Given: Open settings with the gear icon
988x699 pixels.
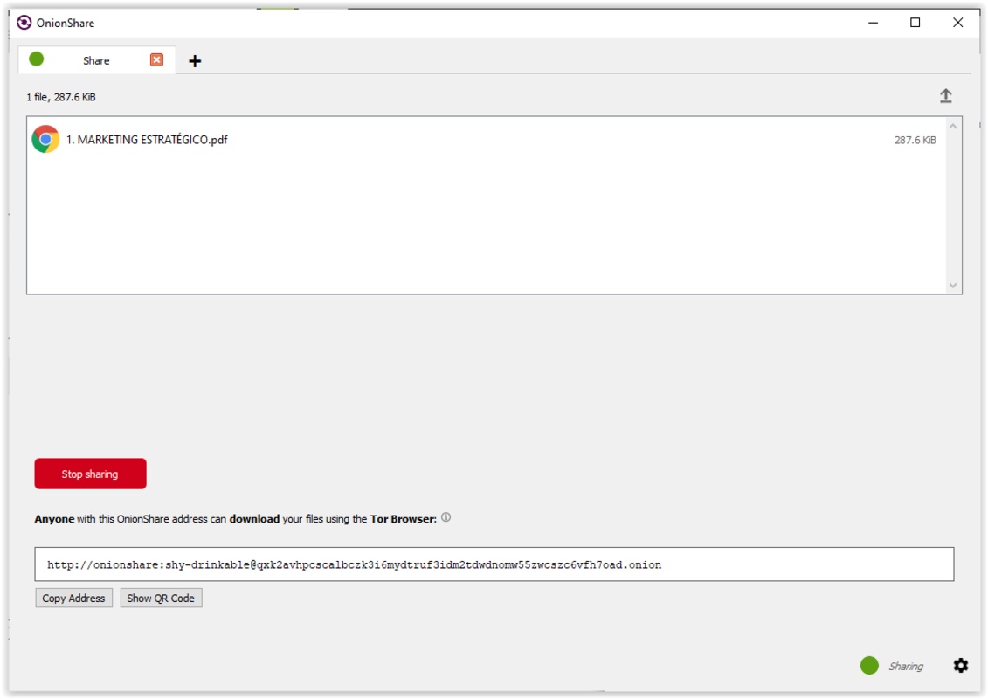Looking at the screenshot, I should 960,665.
